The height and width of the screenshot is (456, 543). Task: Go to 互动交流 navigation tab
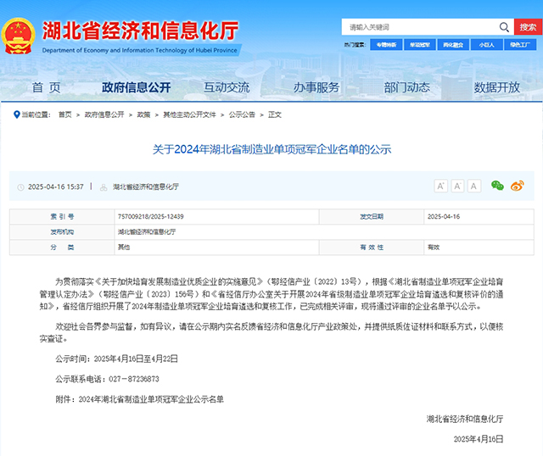click(227, 87)
